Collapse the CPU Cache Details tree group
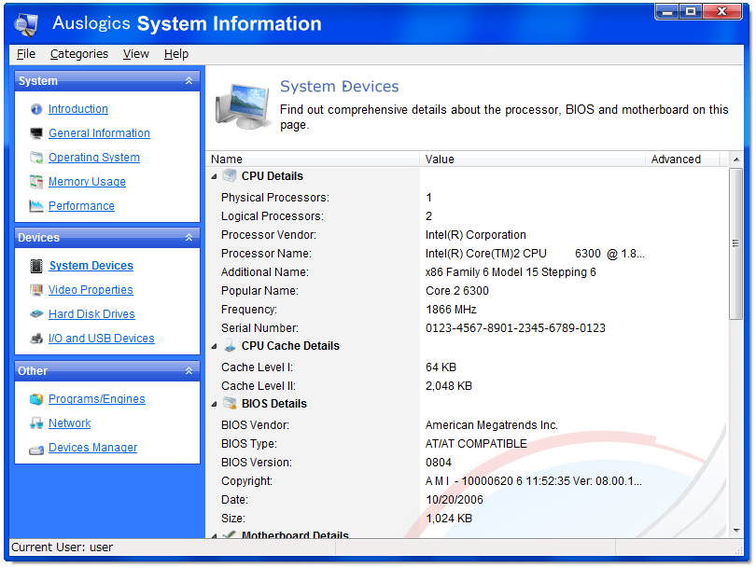 [x=214, y=346]
